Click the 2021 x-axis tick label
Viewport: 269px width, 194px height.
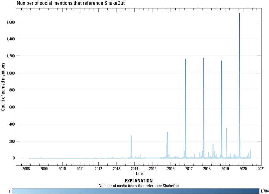[x=261, y=169]
